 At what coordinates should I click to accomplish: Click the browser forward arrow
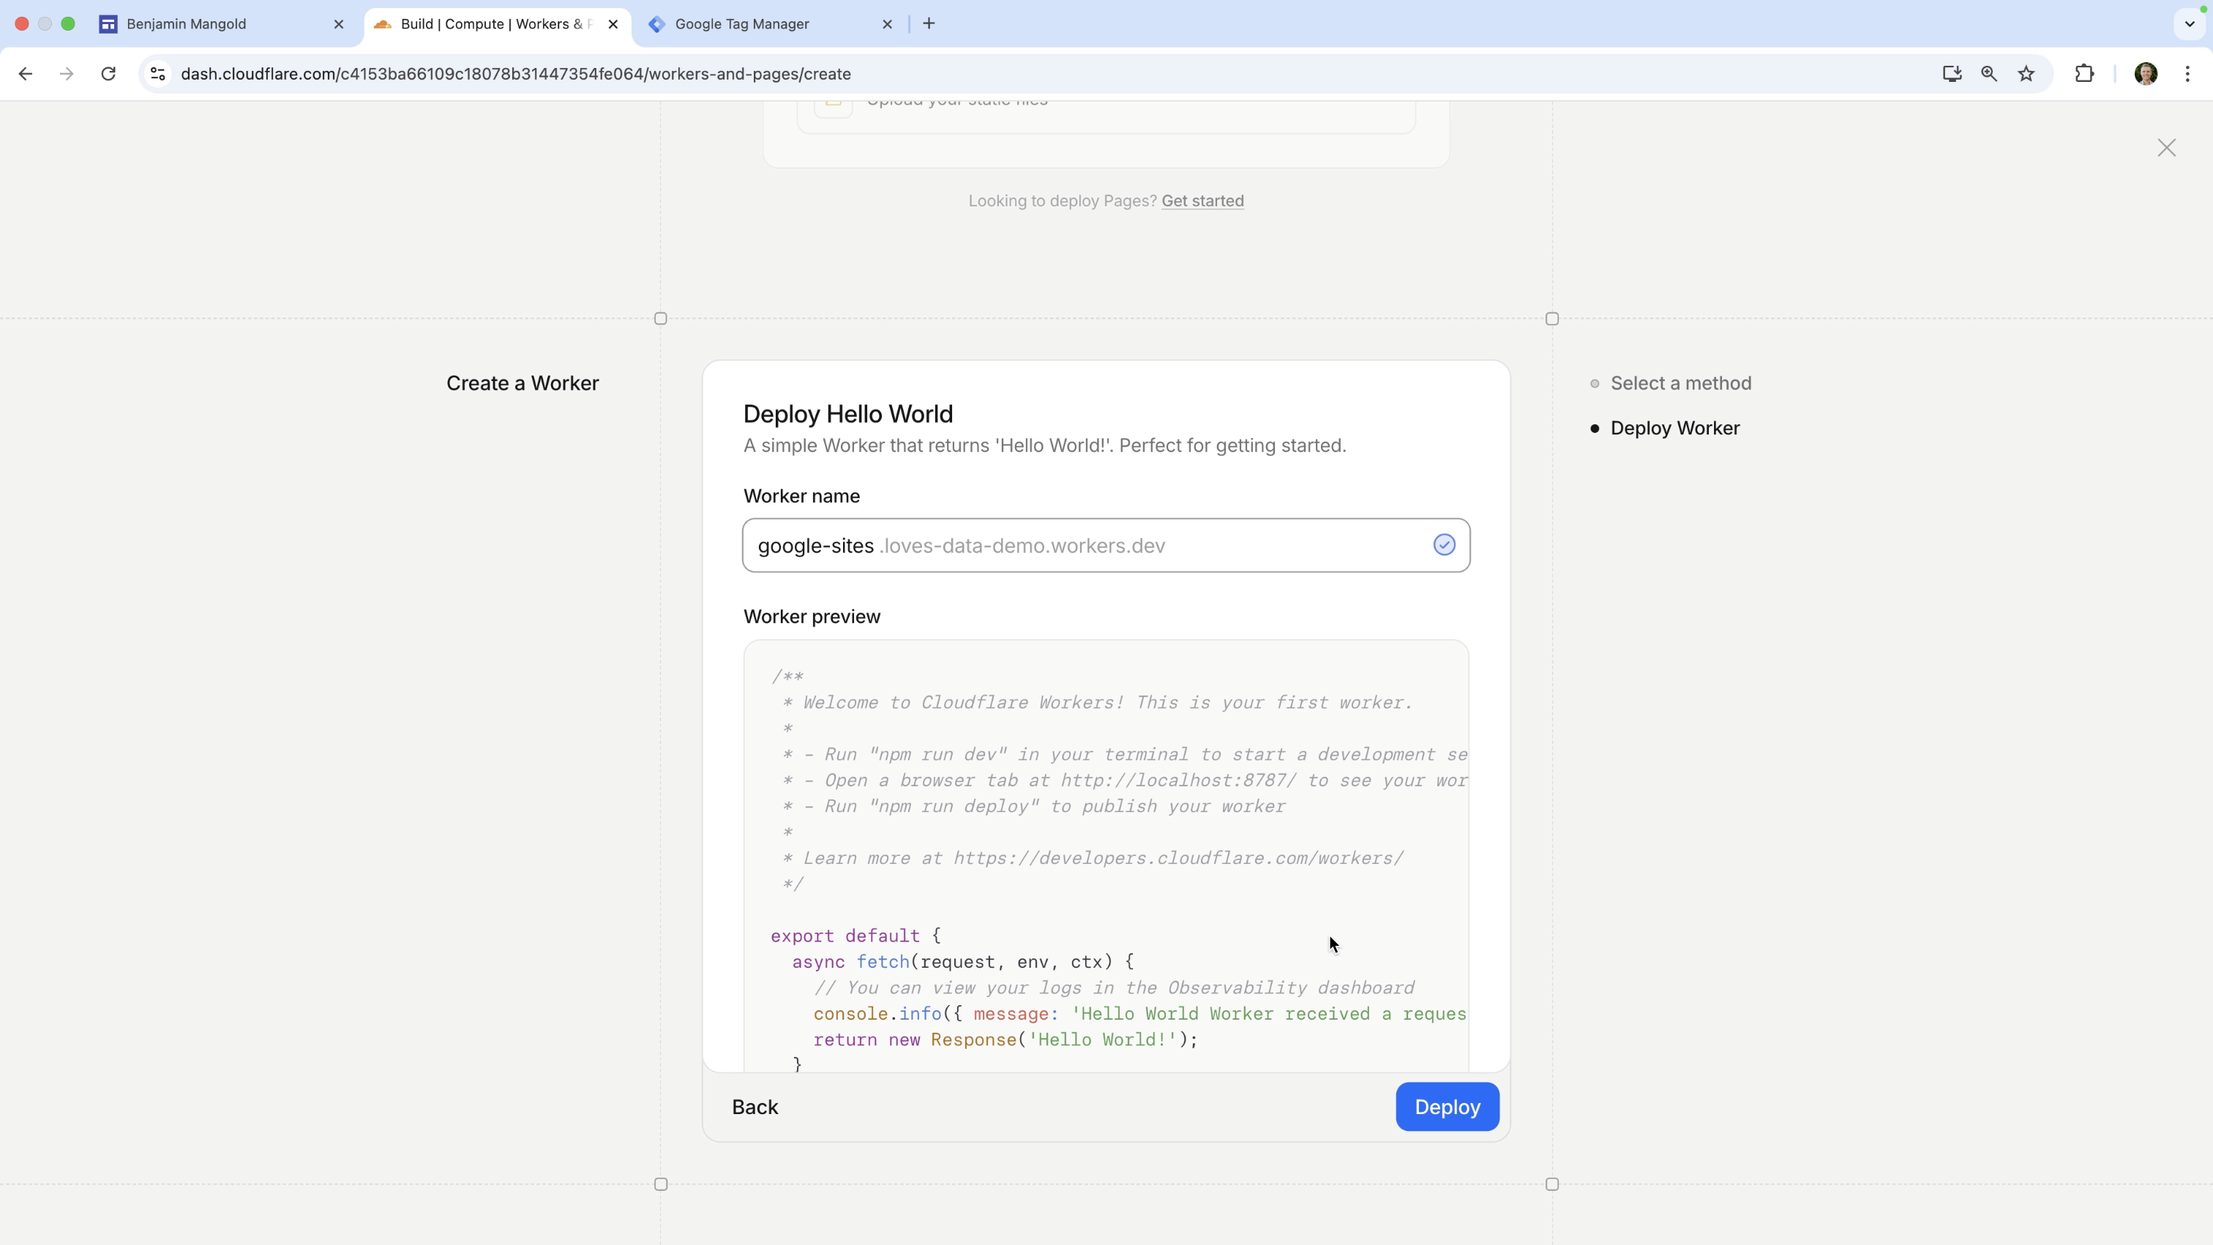tap(66, 74)
